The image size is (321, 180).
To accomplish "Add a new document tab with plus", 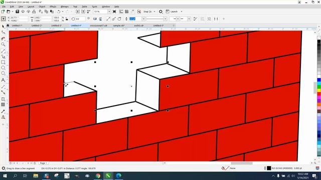I will coord(174,25).
